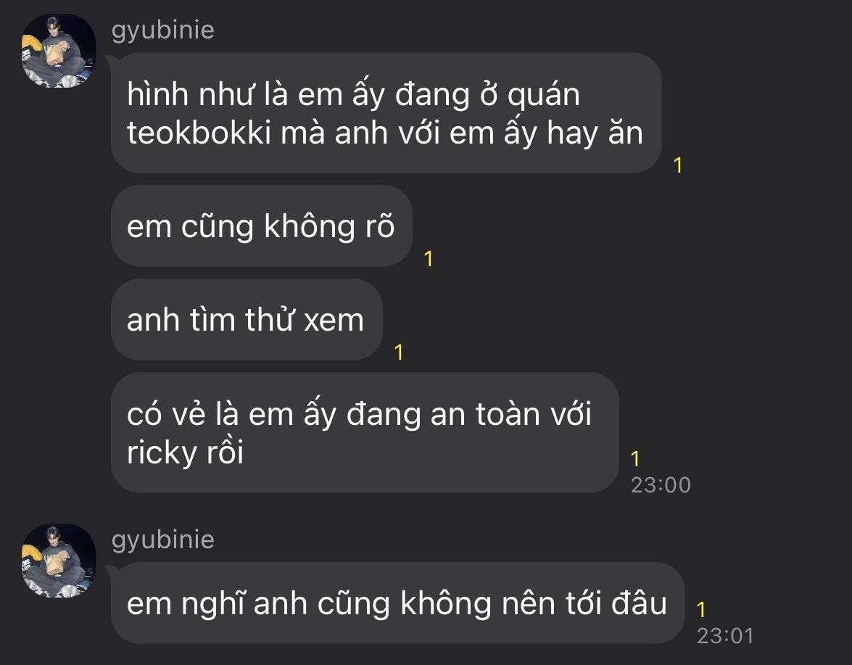The image size is (852, 665).
Task: Click the unread count next to "em cũng không rõ"
Action: tap(429, 259)
